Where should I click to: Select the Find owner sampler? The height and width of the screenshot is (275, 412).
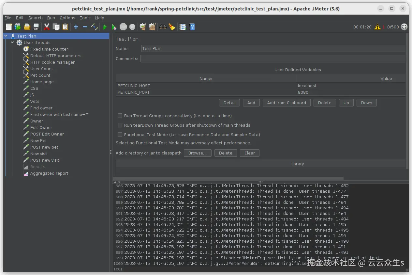pos(41,108)
